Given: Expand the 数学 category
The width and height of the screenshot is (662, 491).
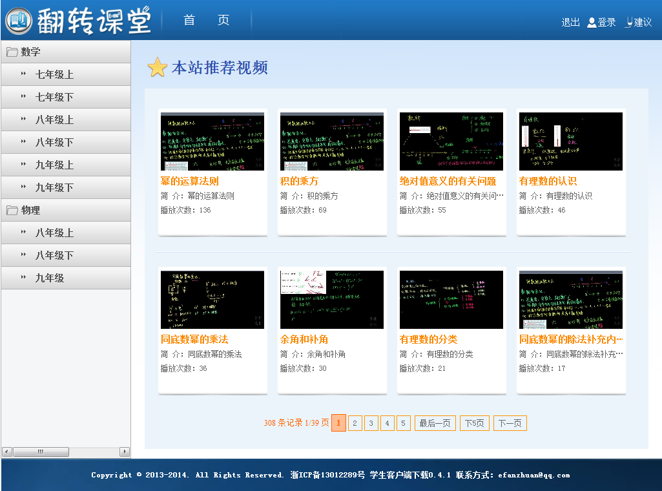Looking at the screenshot, I should tap(66, 52).
